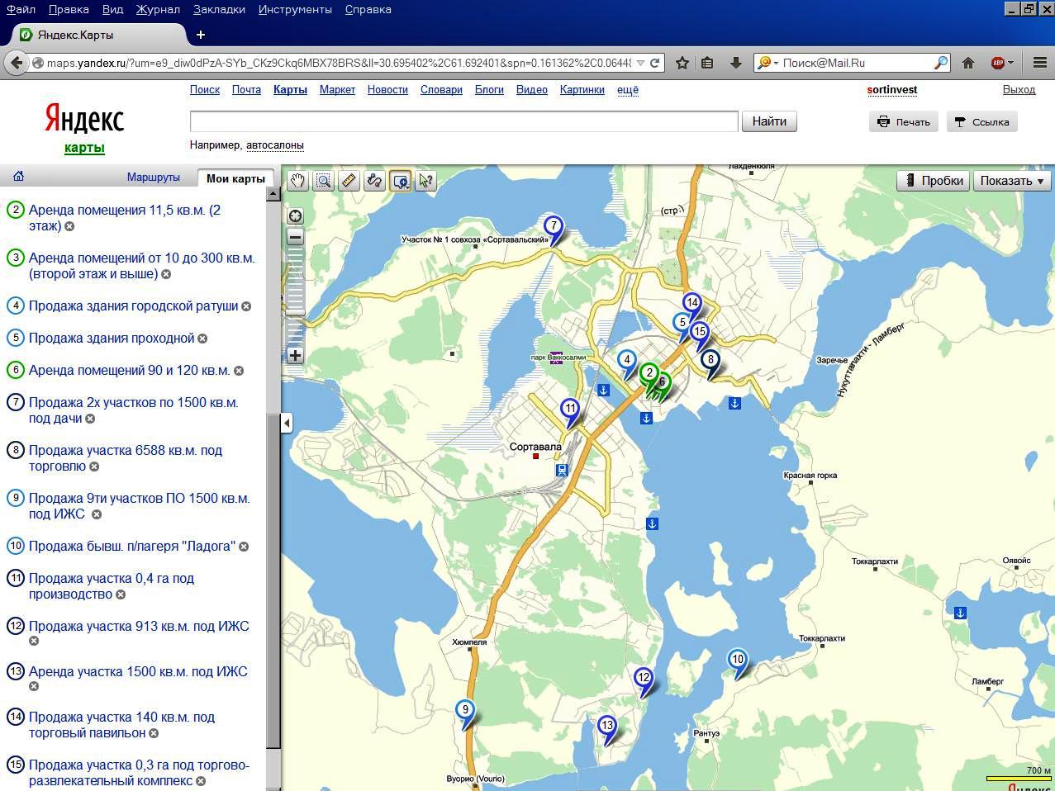Activate the cursor question info tool

click(426, 181)
